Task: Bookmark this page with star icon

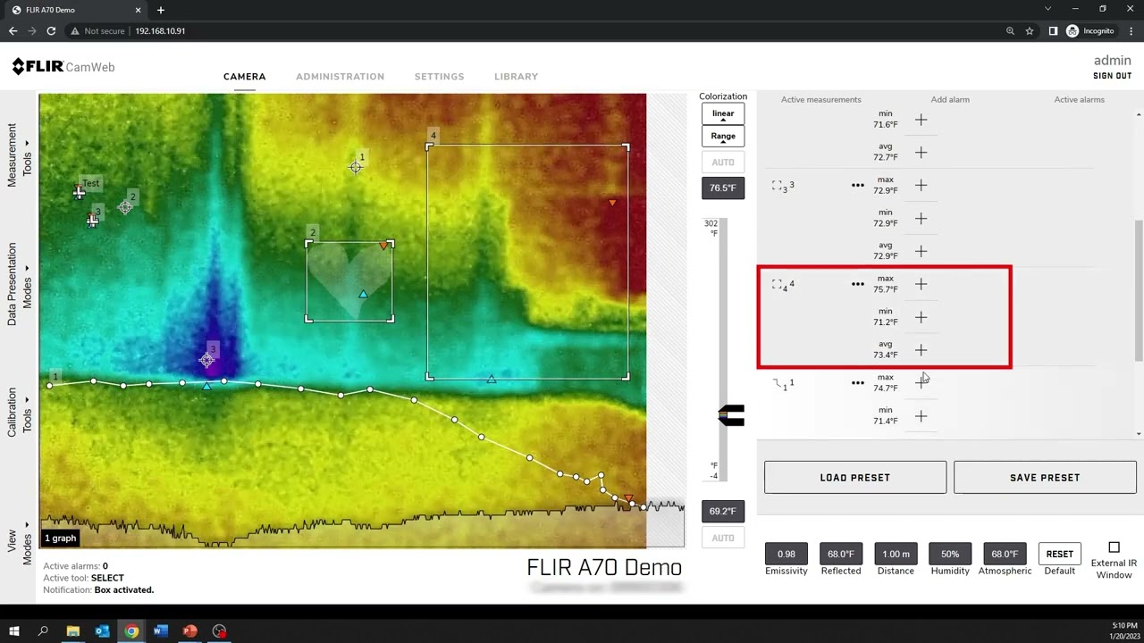Action: pyautogui.click(x=1030, y=30)
